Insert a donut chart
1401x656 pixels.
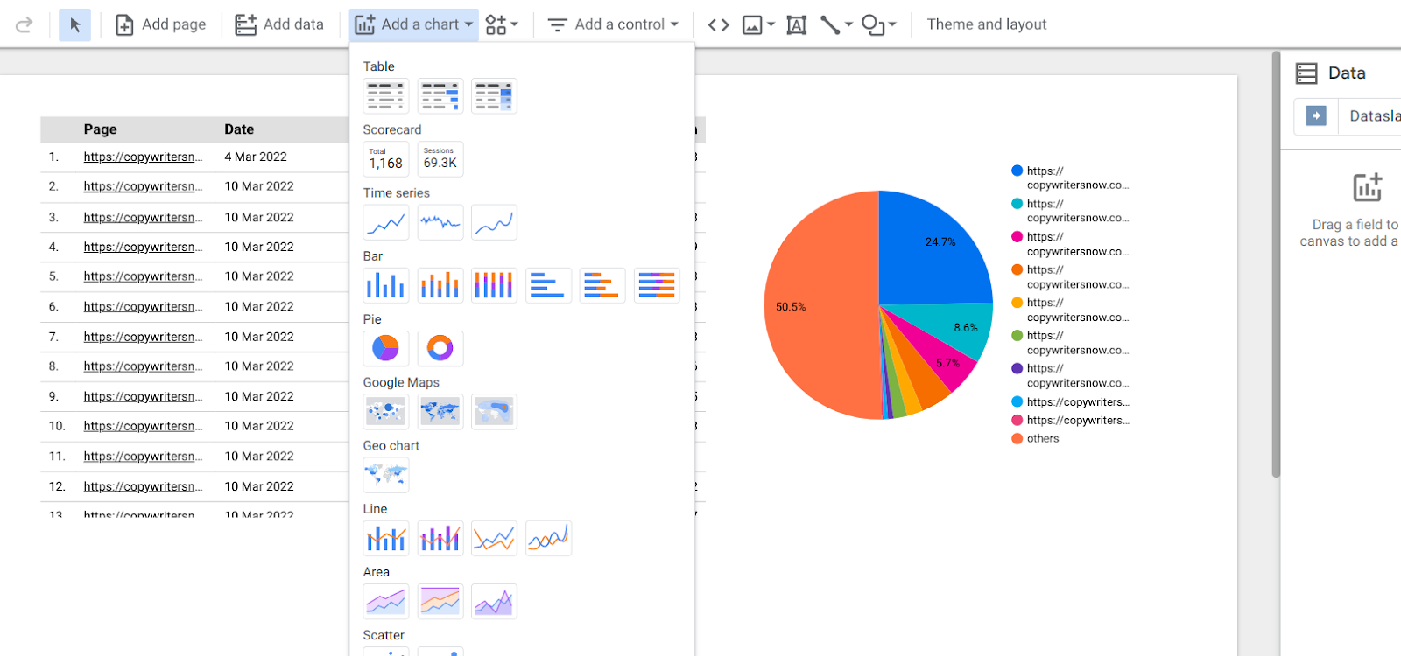(440, 348)
